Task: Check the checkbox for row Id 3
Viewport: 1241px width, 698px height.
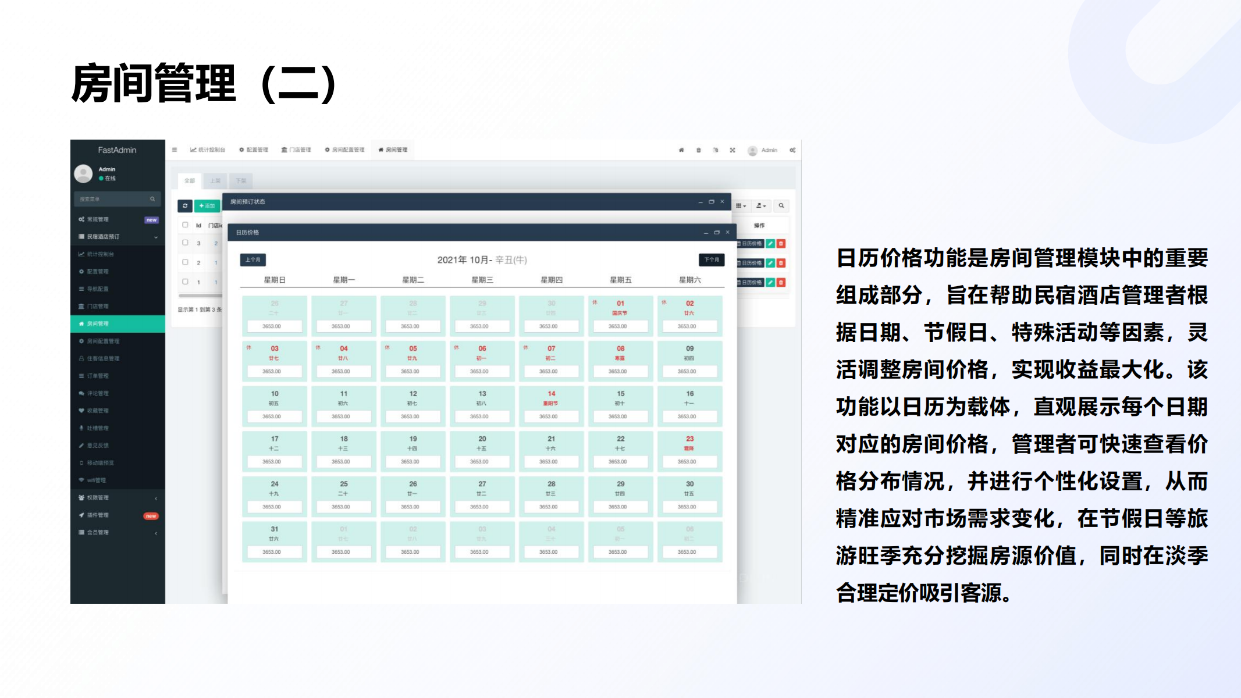Action: tap(185, 243)
